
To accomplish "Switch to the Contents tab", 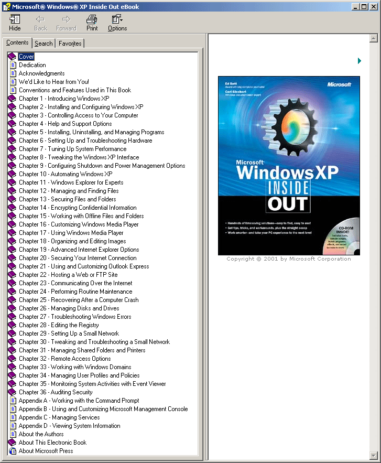I will pyautogui.click(x=17, y=42).
